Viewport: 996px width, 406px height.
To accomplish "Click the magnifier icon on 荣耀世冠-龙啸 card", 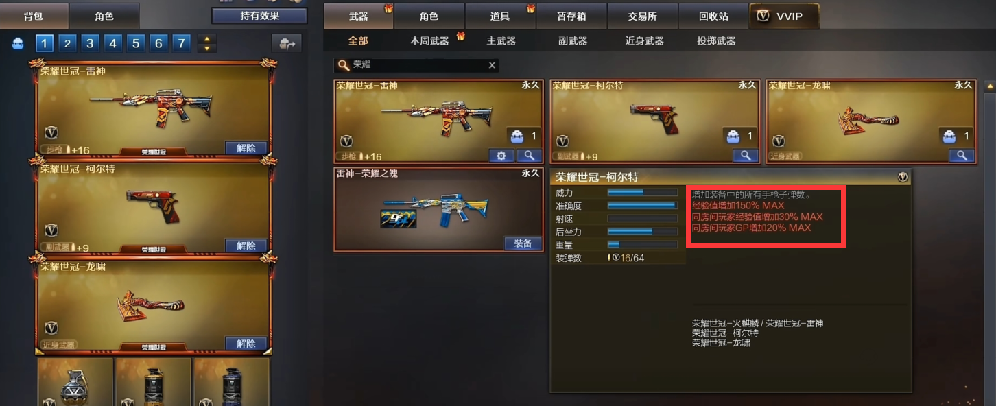I will tap(962, 156).
